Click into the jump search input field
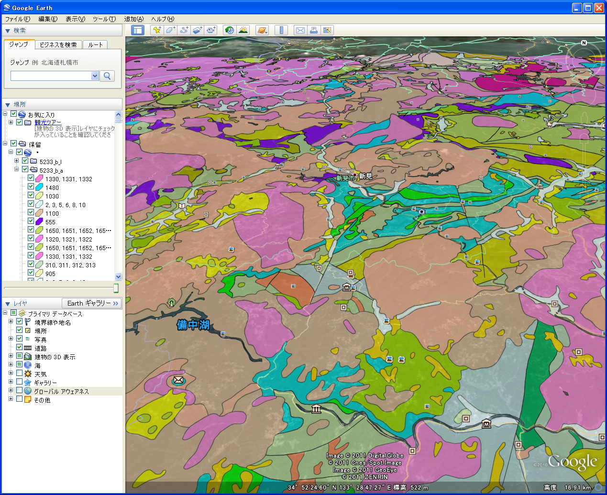This screenshot has height=495, width=607. click(51, 76)
